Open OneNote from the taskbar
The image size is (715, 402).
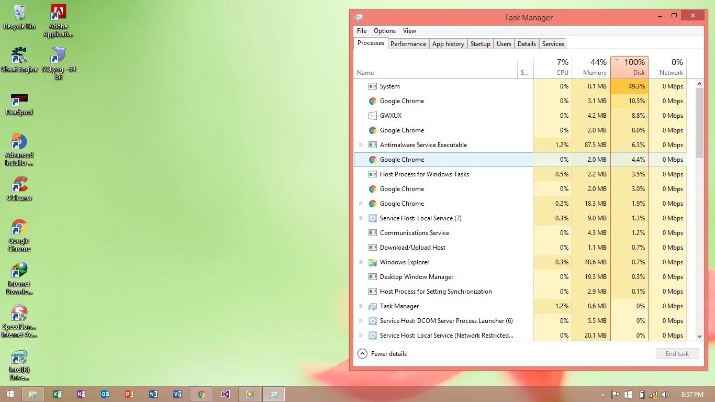81,394
